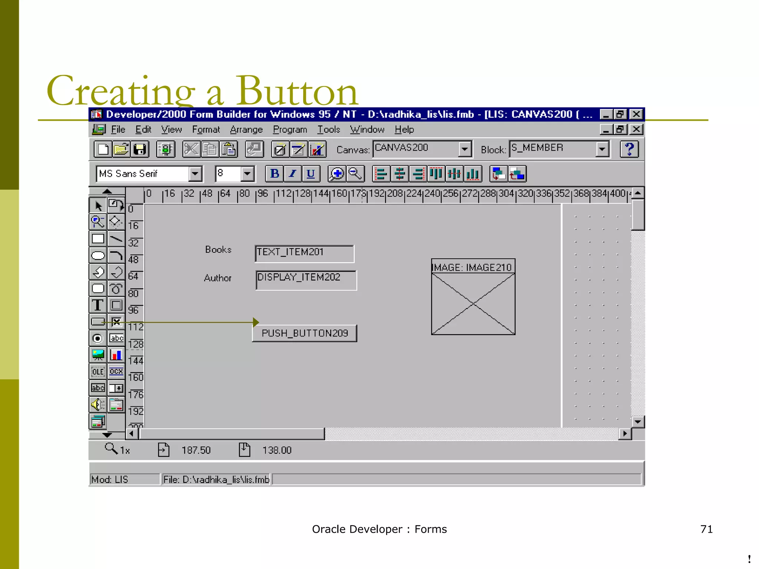
Task: Click the Align Bottom icon
Action: (x=473, y=174)
